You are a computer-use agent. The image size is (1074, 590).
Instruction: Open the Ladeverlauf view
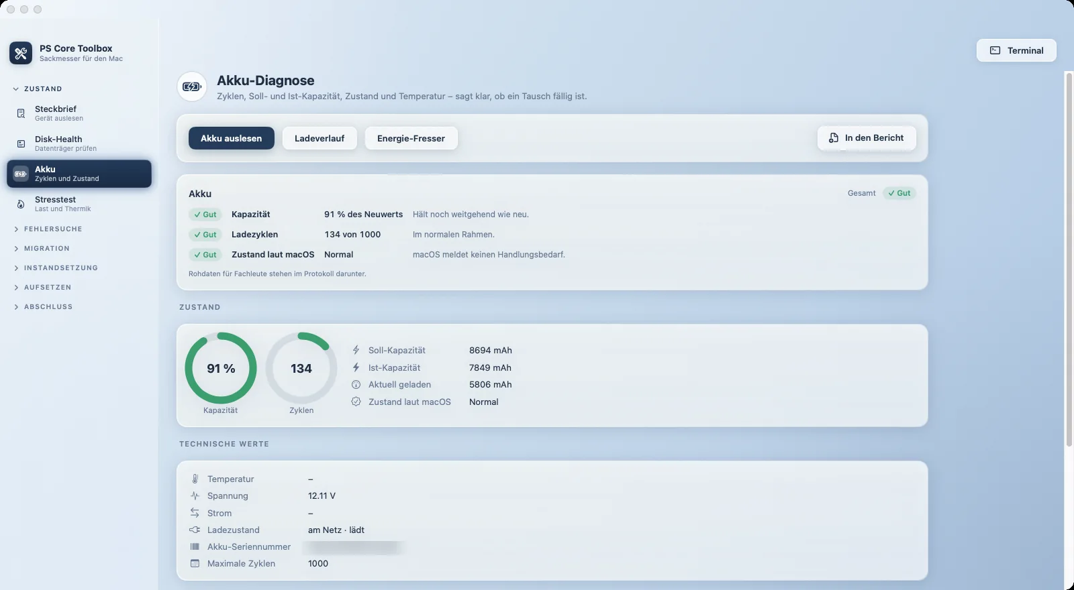[x=320, y=138]
